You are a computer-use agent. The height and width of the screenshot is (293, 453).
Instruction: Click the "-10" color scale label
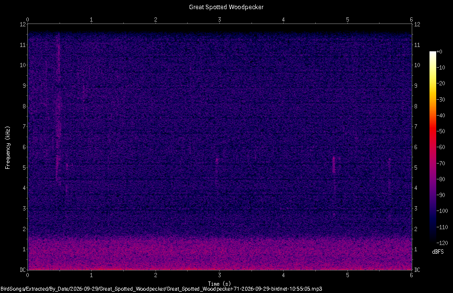[441, 68]
